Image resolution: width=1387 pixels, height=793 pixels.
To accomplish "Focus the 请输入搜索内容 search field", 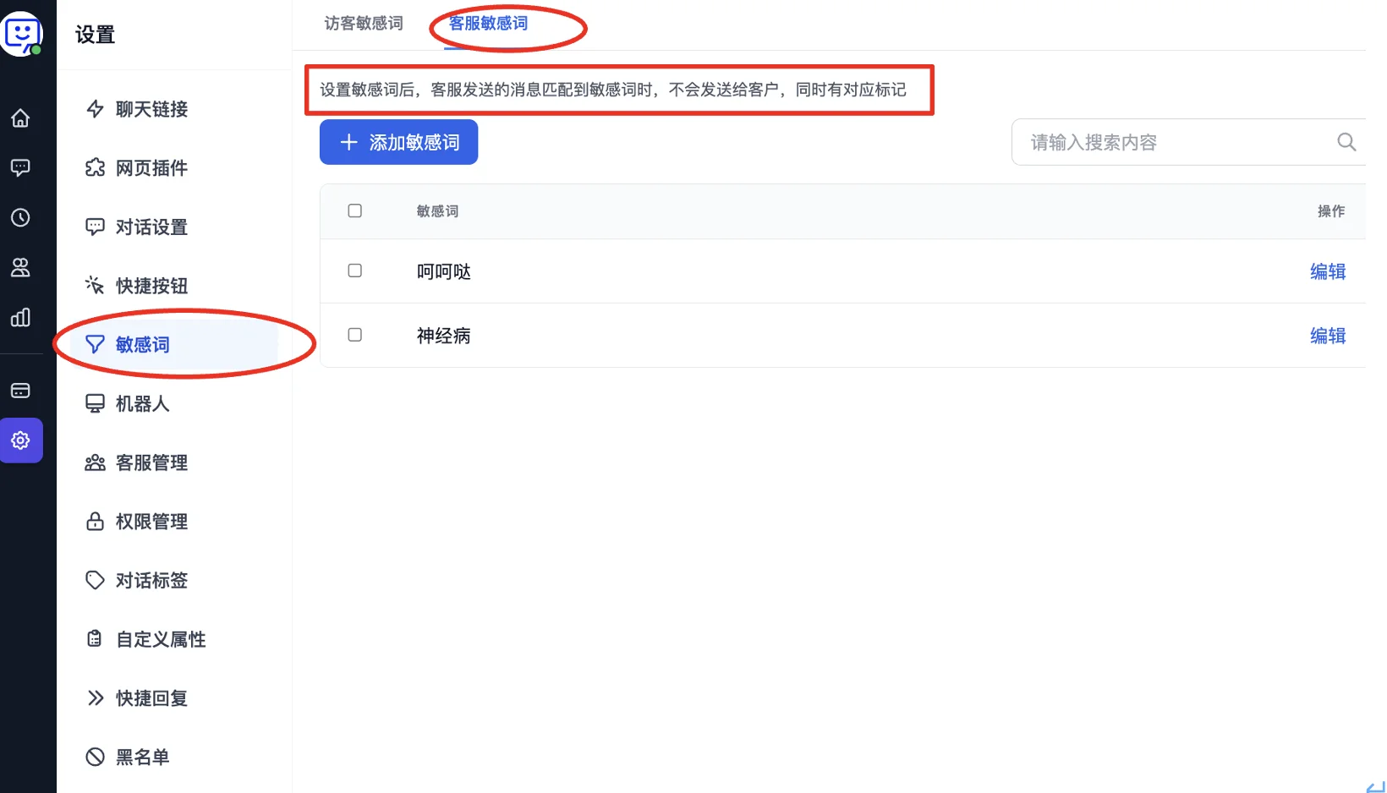I will point(1176,142).
